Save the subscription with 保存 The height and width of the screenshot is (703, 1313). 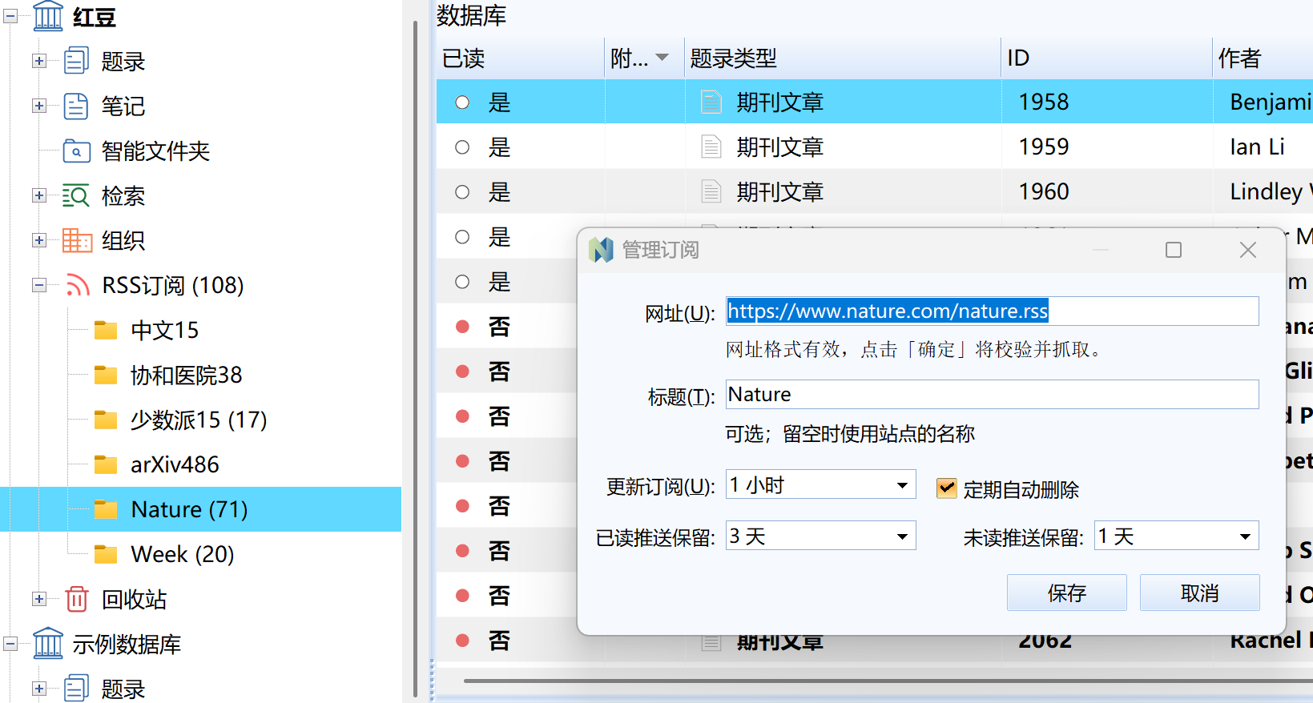pyautogui.click(x=1066, y=593)
